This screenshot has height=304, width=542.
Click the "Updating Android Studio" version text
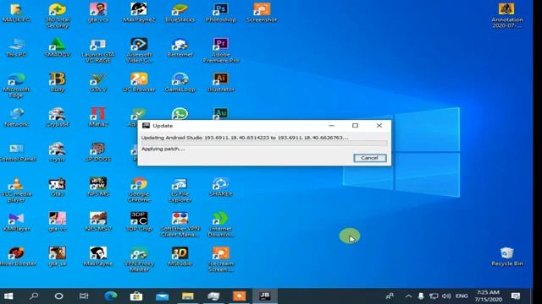(245, 138)
